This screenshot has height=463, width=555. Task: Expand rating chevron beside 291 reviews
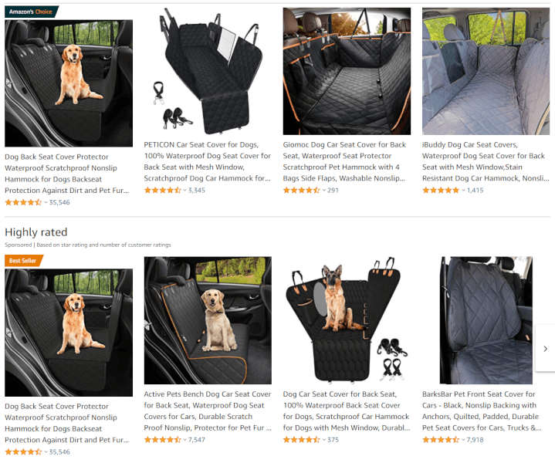tap(324, 191)
